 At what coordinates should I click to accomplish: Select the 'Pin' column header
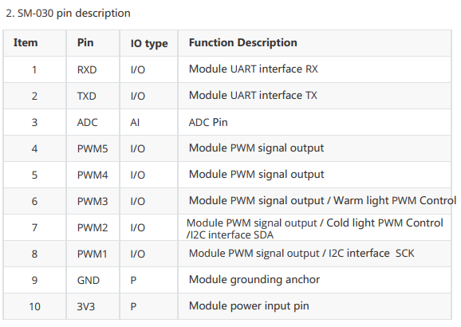(x=85, y=42)
